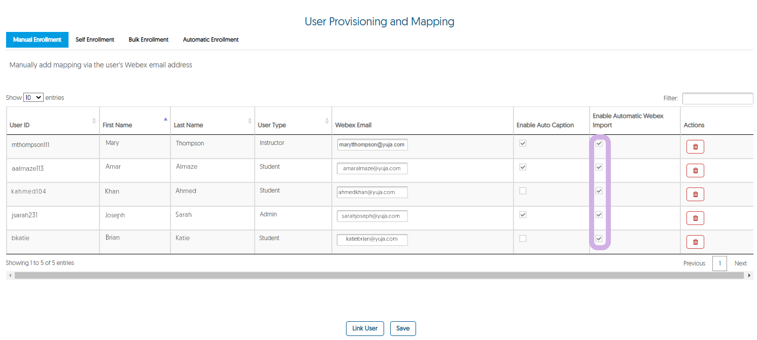Focus the Filter search field
This screenshot has height=340, width=757.
pos(717,98)
